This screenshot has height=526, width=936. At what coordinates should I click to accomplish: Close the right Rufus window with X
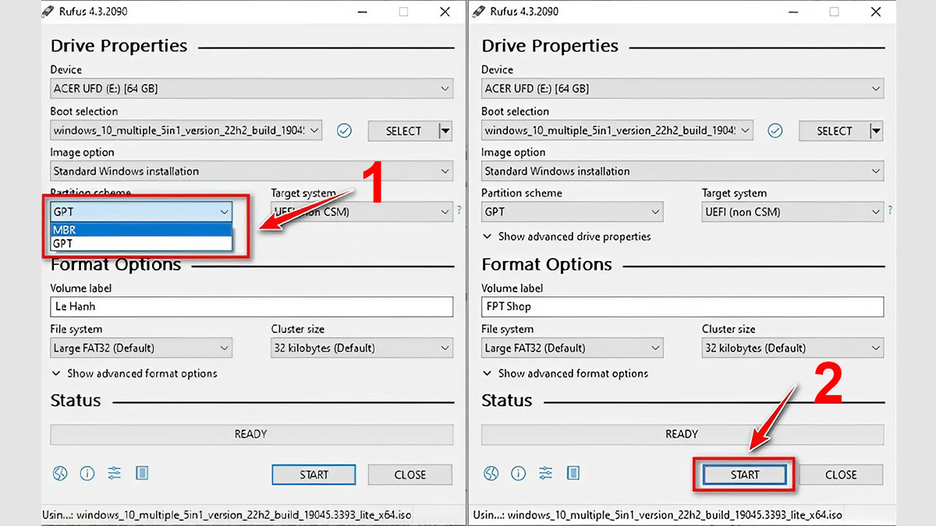point(876,12)
